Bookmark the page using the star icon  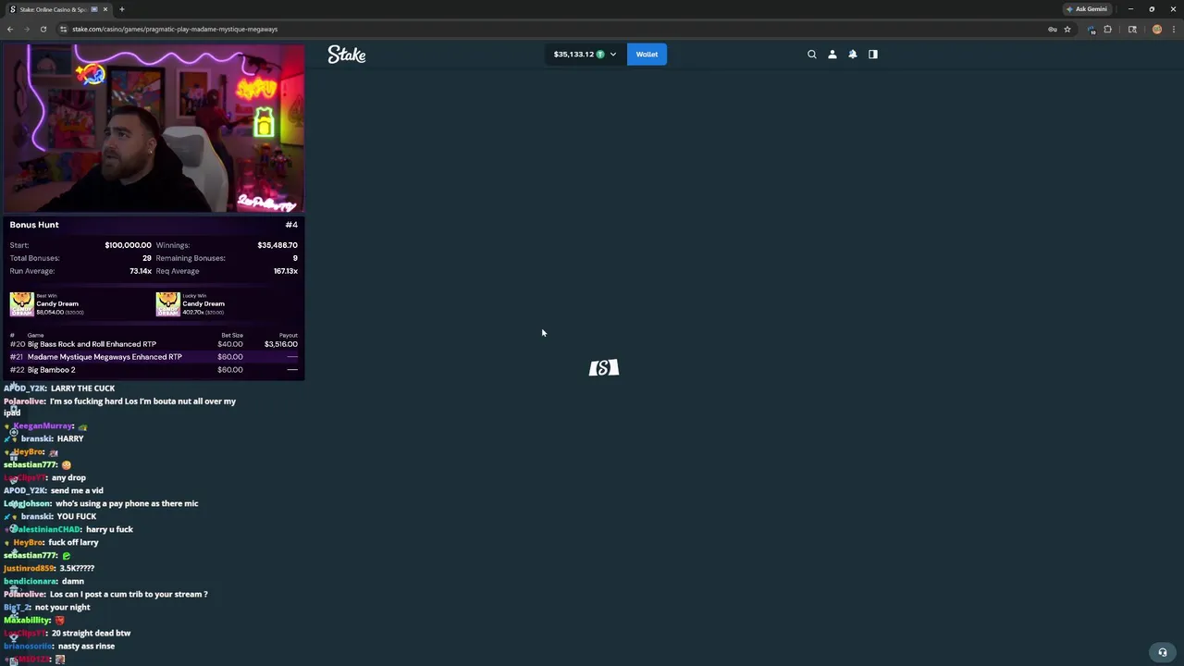[x=1067, y=29]
